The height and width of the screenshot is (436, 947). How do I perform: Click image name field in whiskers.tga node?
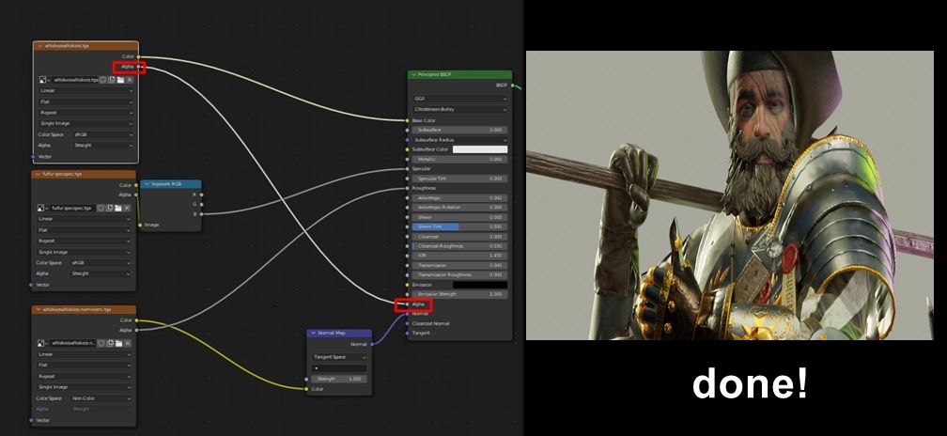point(75,80)
